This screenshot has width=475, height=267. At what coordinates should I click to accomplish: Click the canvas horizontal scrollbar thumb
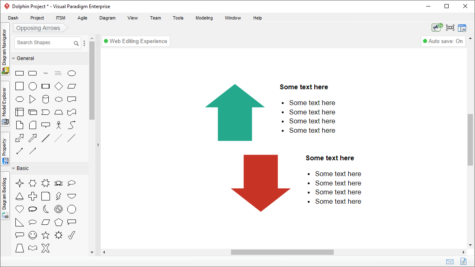pos(282,252)
